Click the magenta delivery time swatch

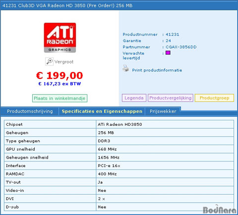[x=168, y=53]
